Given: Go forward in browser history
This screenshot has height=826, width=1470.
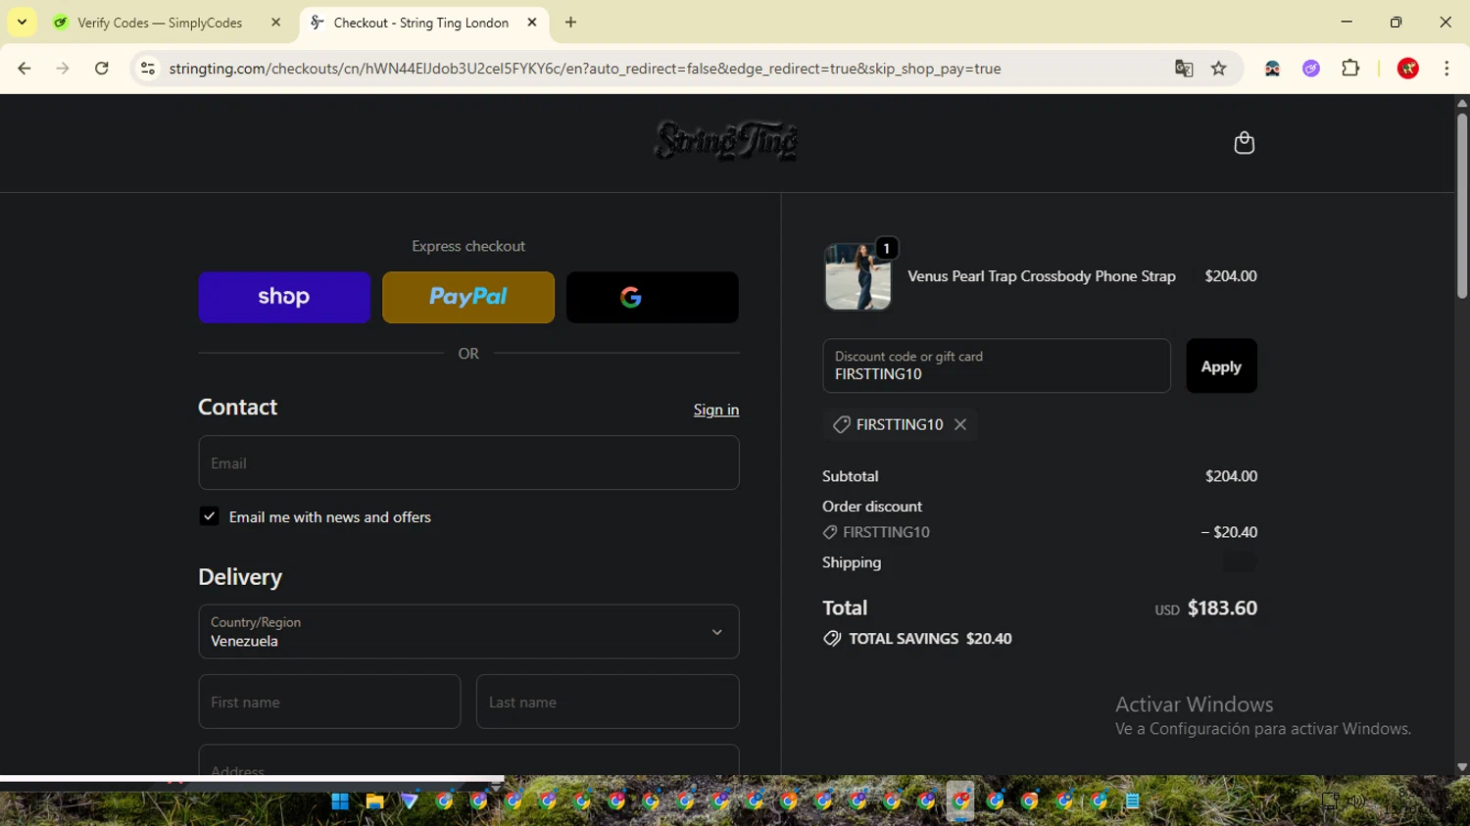Looking at the screenshot, I should point(63,69).
